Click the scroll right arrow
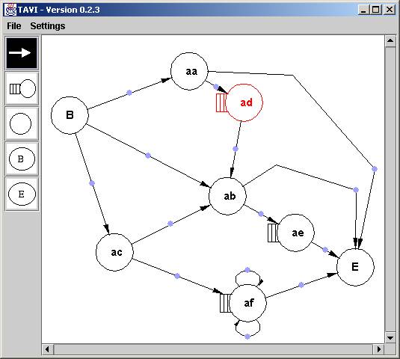 379,349
